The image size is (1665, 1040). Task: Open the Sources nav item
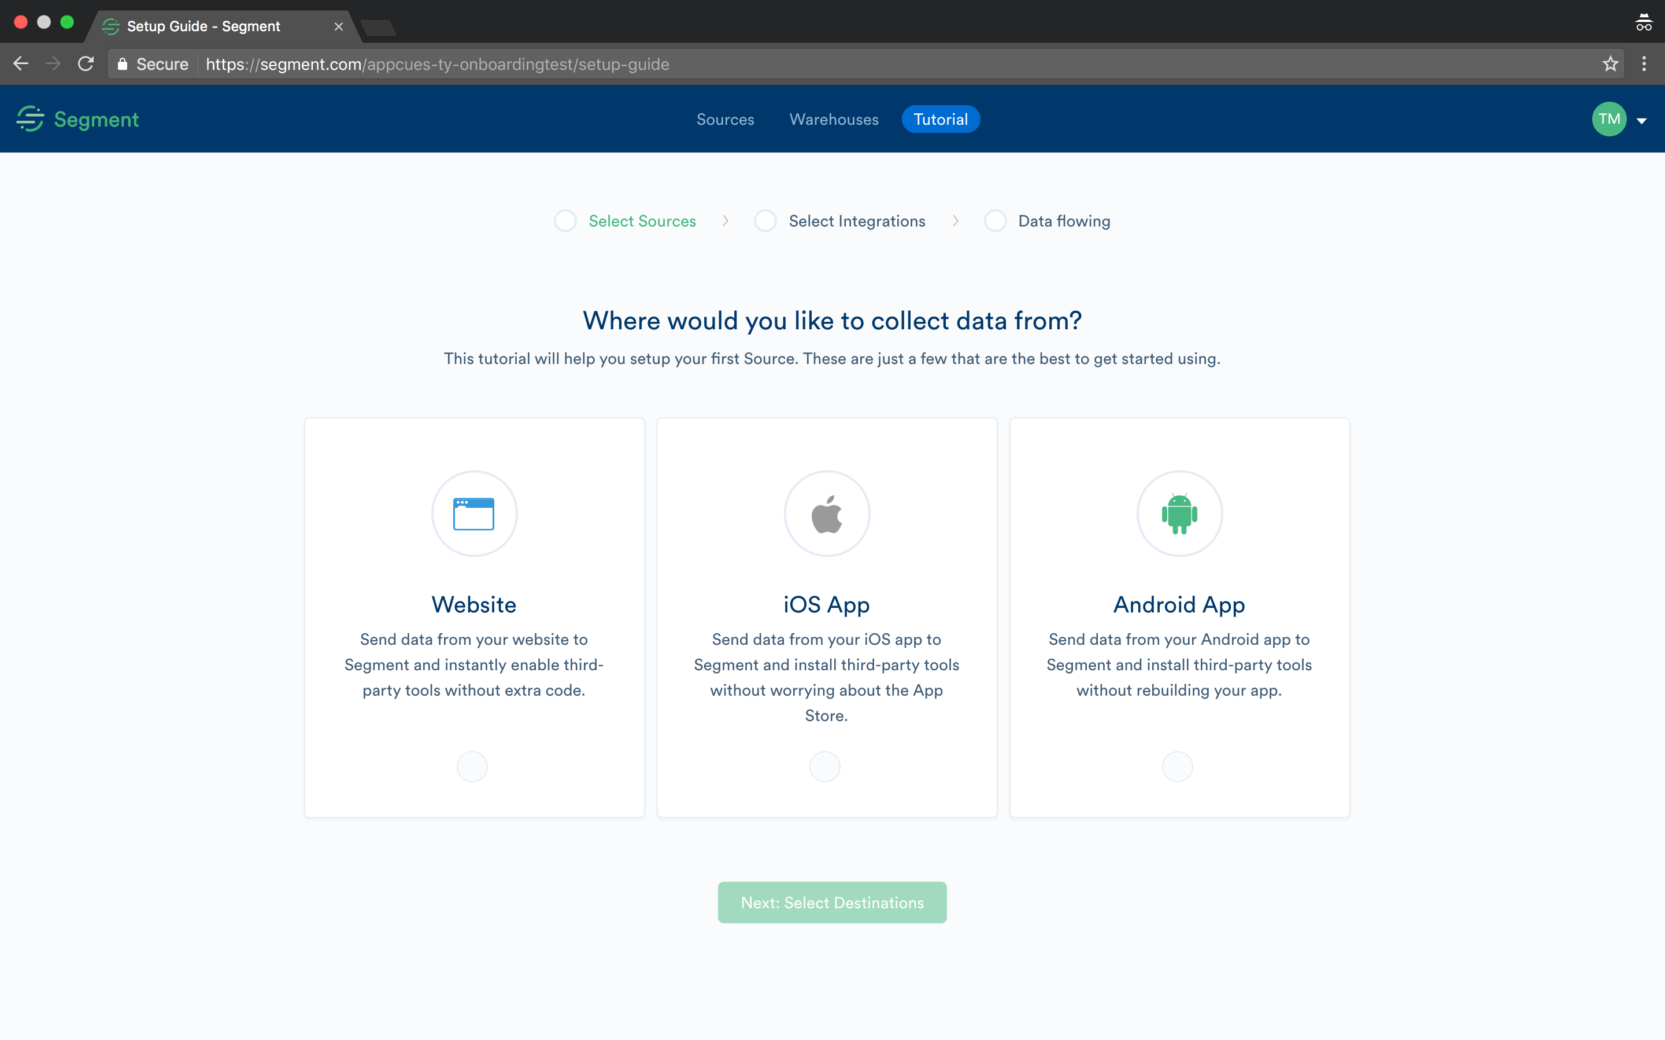pos(725,119)
